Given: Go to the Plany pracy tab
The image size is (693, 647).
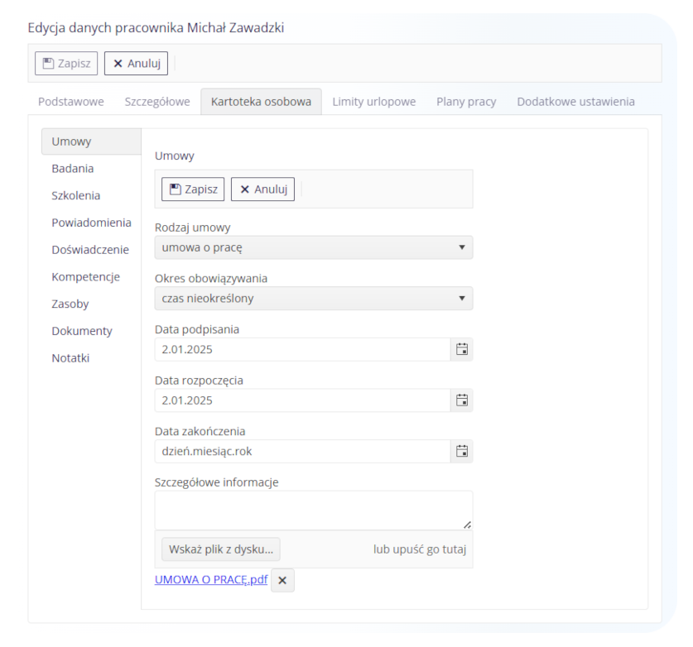Looking at the screenshot, I should (466, 102).
